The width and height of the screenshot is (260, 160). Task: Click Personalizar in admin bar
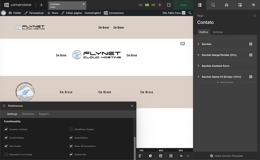point(34,13)
